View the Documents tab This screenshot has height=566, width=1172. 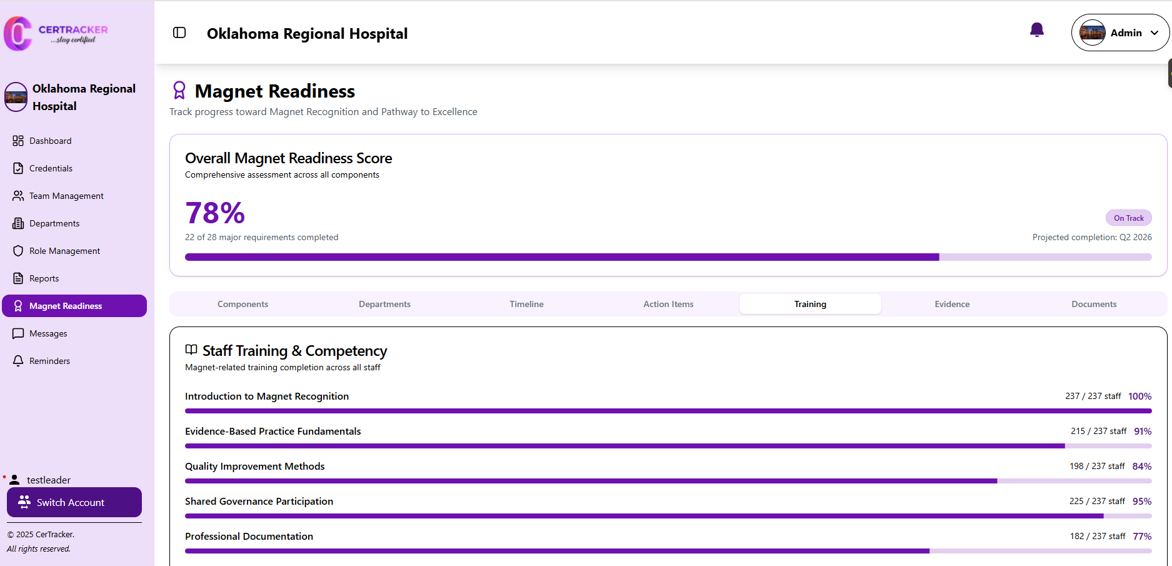(1093, 304)
